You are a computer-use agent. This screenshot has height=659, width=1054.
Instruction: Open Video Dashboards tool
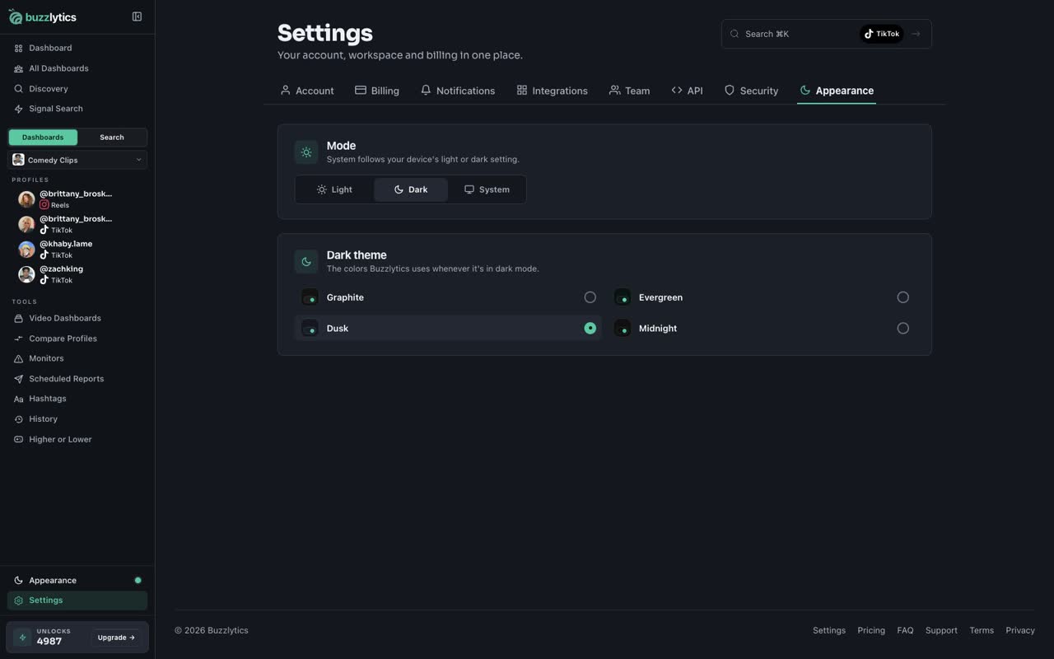77,318
